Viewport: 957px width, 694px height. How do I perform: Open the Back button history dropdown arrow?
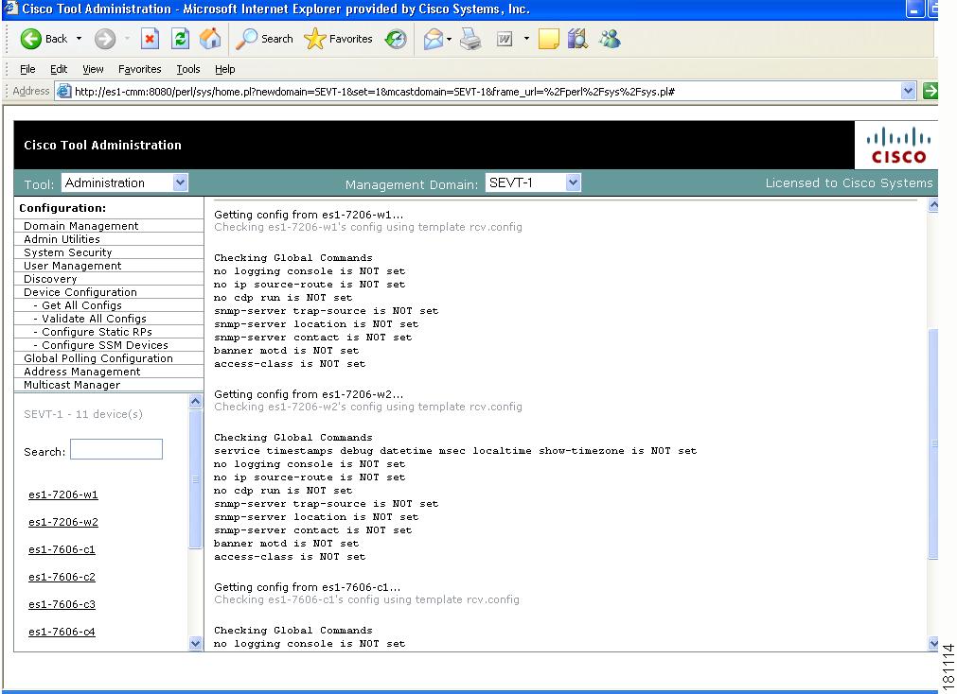tap(79, 39)
